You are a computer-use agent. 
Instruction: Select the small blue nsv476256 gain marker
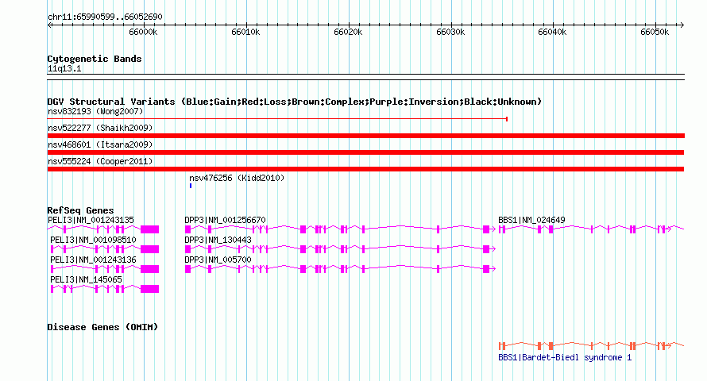tap(191, 186)
